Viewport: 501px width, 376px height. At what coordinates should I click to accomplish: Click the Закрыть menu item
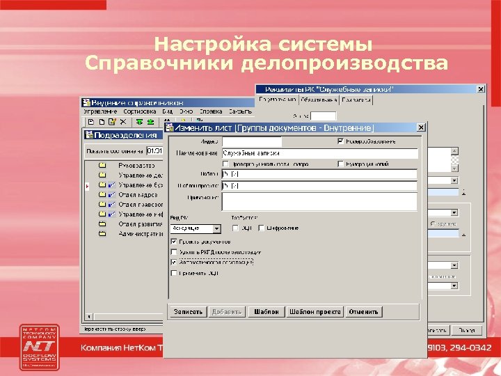(x=240, y=111)
